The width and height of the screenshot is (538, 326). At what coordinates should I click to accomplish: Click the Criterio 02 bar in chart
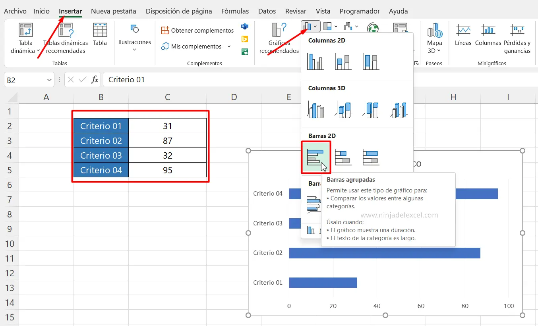(x=385, y=253)
